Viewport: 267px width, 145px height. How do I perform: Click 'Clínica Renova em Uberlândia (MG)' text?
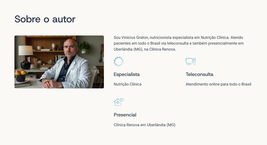[x=144, y=125]
